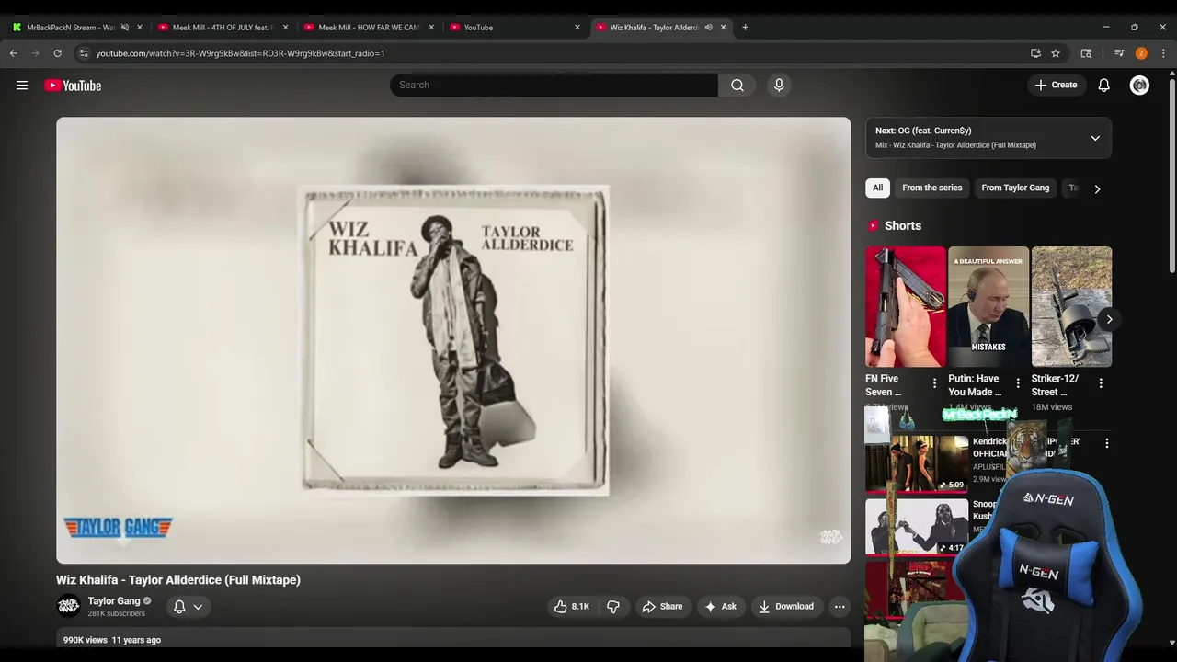
Task: Open the Ask AI button
Action: point(720,607)
